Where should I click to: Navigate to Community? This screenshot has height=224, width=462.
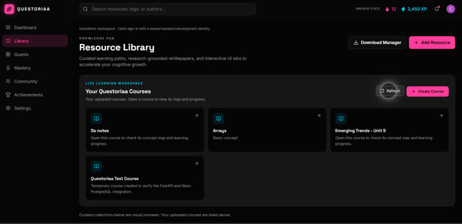pyautogui.click(x=35, y=81)
